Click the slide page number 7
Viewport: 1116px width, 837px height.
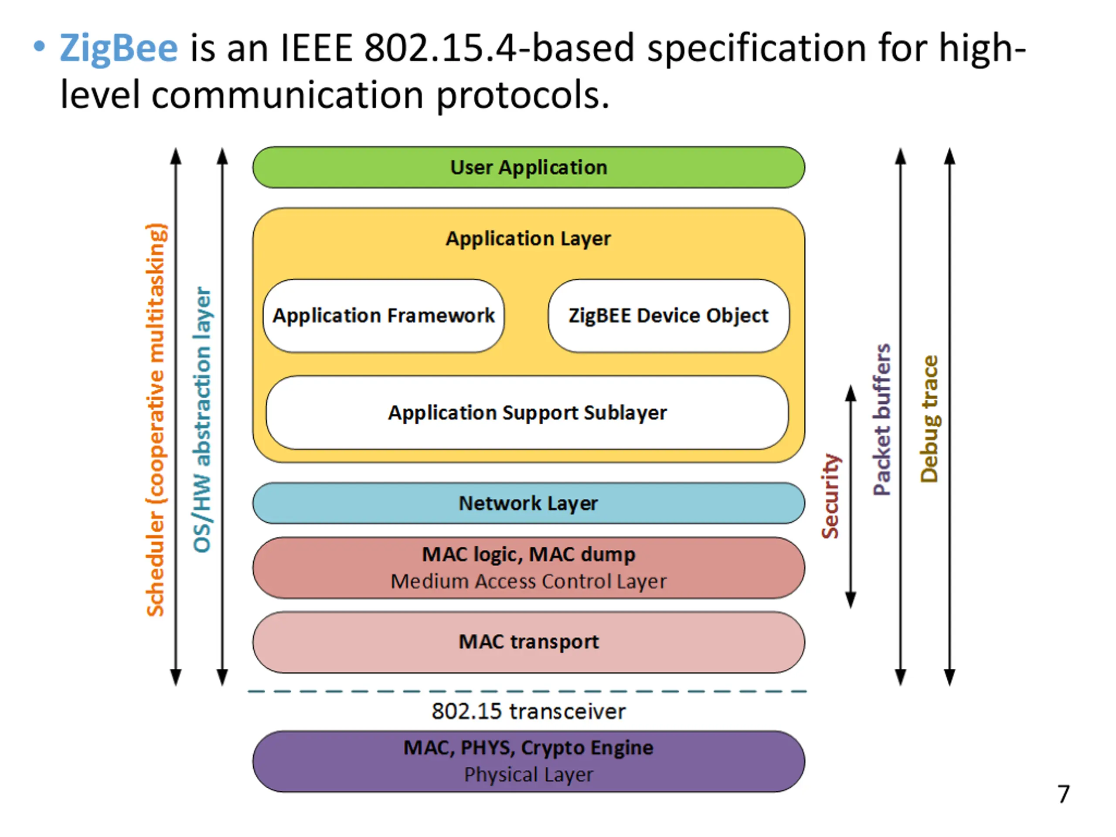click(1064, 794)
